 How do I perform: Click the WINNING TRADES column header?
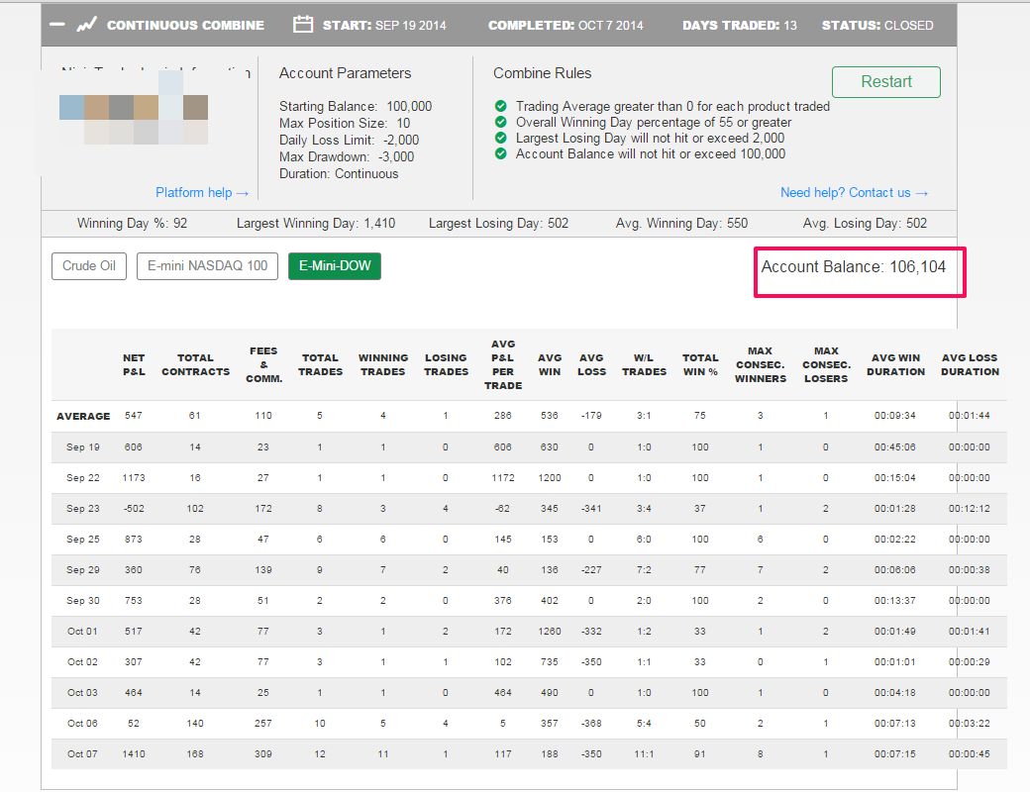point(383,364)
